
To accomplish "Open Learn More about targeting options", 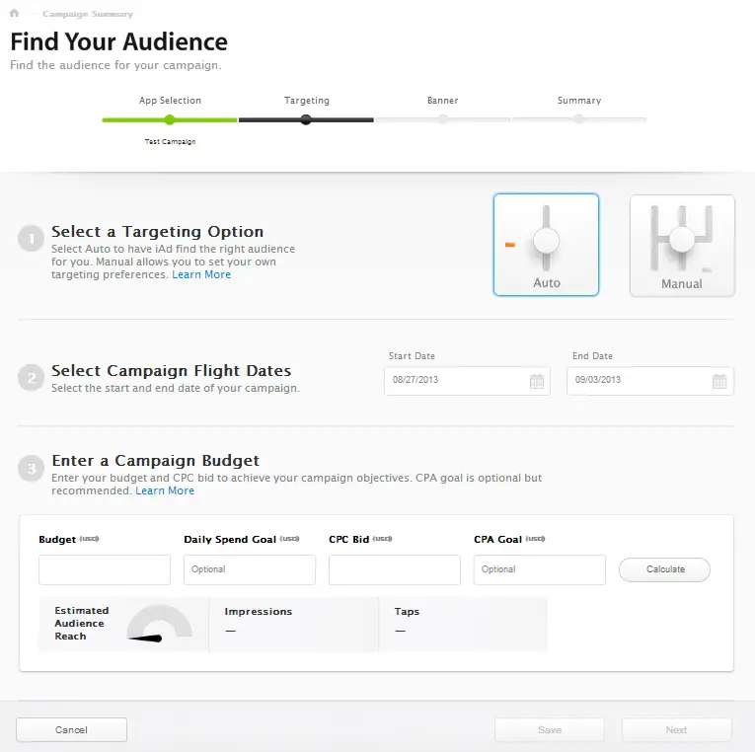I will pos(201,274).
